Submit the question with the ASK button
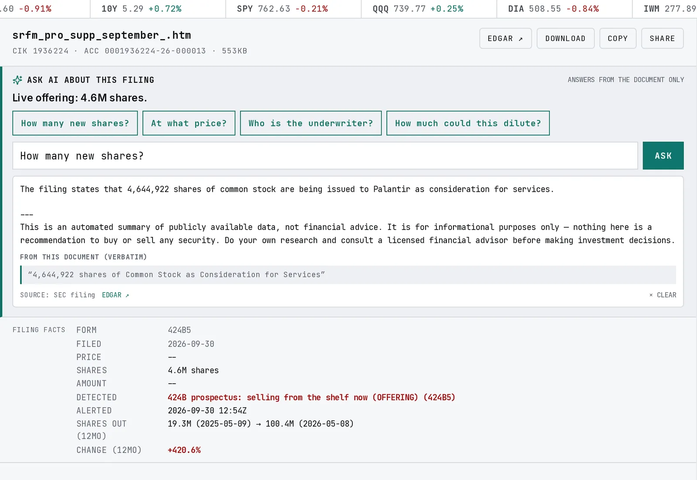697x480 pixels. click(x=663, y=155)
